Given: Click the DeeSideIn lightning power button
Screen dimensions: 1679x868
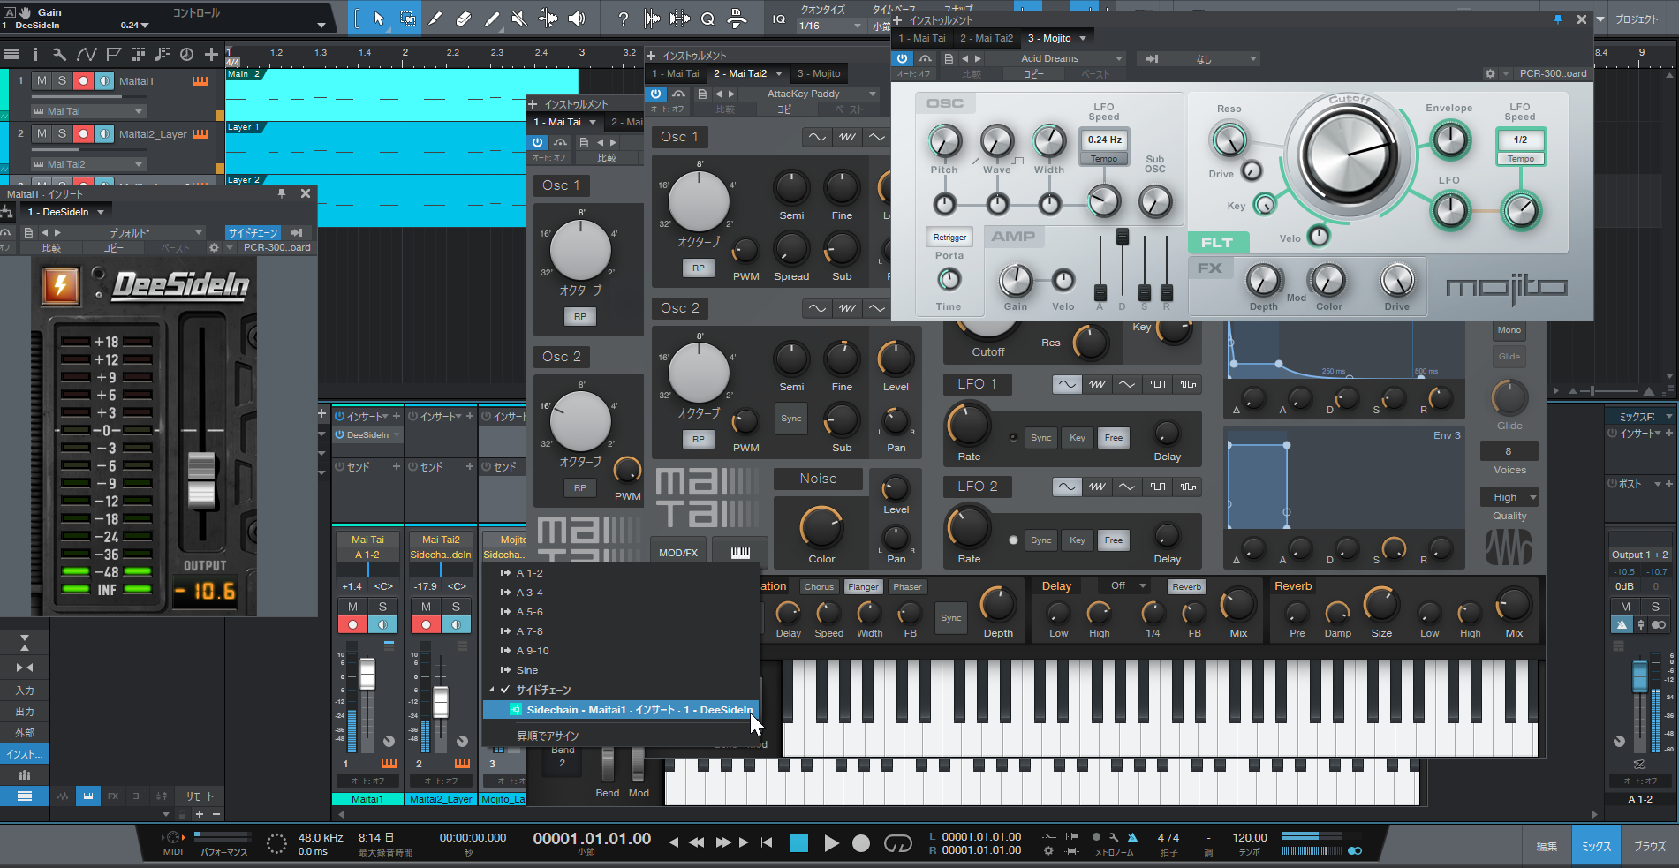Looking at the screenshot, I should pos(61,285).
